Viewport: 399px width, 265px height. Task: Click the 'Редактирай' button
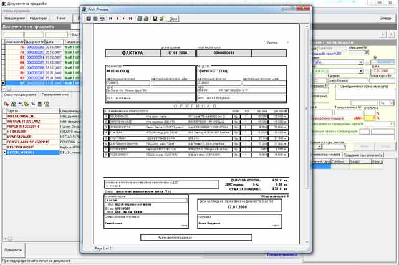39,19
